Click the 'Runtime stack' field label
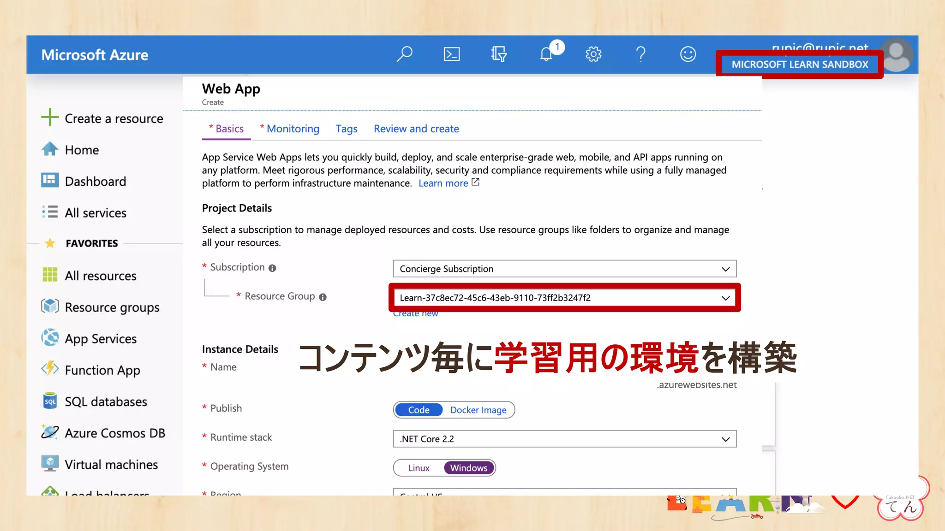The height and width of the screenshot is (531, 945). (x=241, y=437)
